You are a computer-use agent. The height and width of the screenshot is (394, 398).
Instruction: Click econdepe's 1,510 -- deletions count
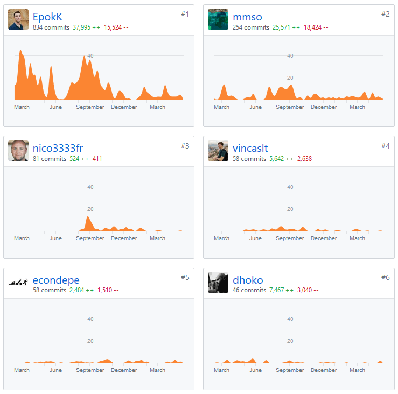[x=108, y=290]
